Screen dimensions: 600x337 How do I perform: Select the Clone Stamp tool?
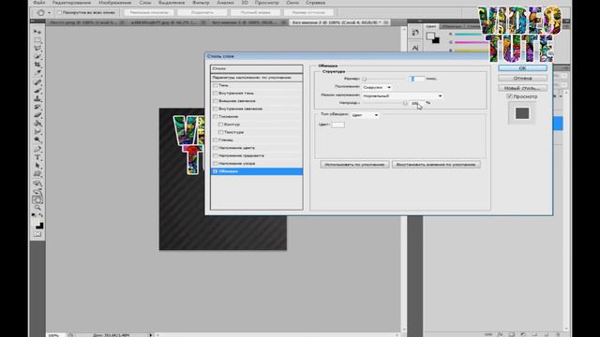[37, 98]
